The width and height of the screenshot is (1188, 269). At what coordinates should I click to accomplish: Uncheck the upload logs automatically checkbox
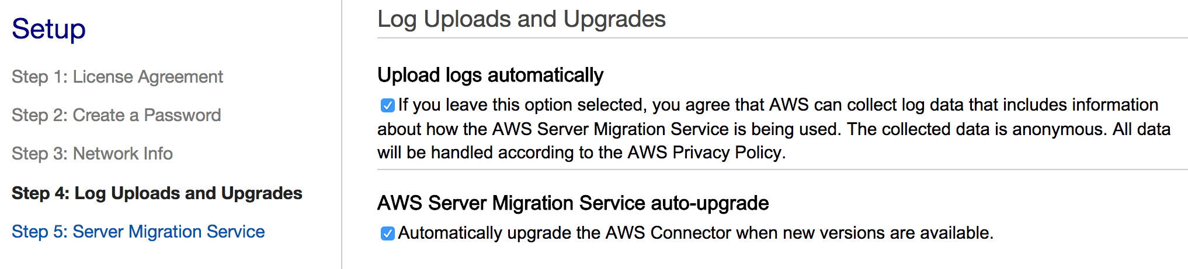[x=387, y=105]
